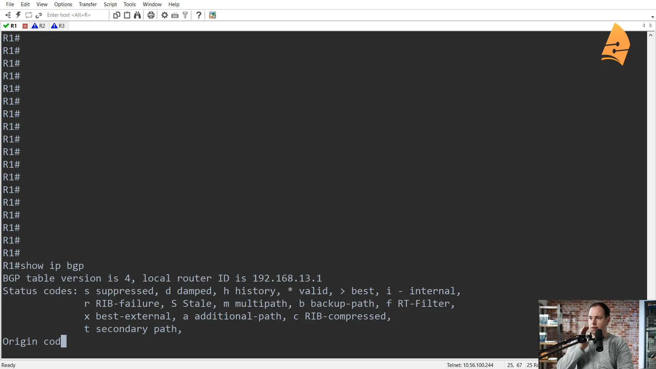Viewport: 656px width, 369px height.
Task: Launch SecureFX from the toolbar
Action: [213, 15]
